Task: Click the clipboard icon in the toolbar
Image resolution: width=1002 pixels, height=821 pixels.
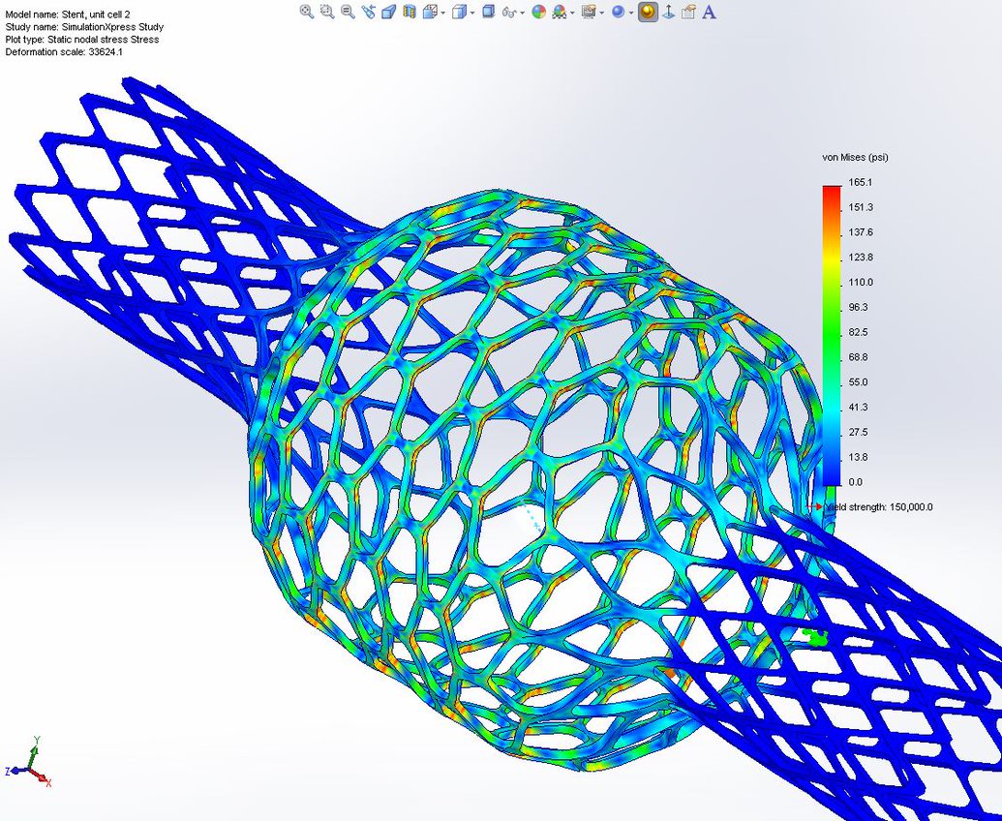Action: tap(688, 12)
